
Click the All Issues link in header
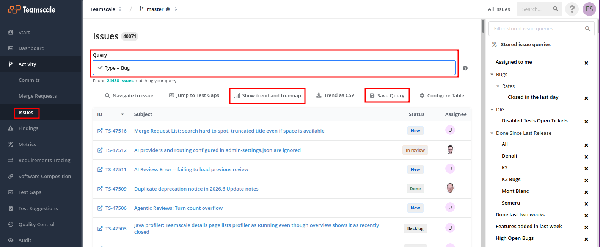coord(499,9)
